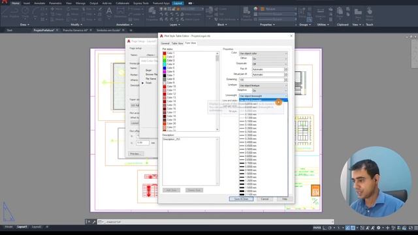Open Match Properties tool
Image resolution: width=418 pixels, height=235 pixels.
pos(246,13)
